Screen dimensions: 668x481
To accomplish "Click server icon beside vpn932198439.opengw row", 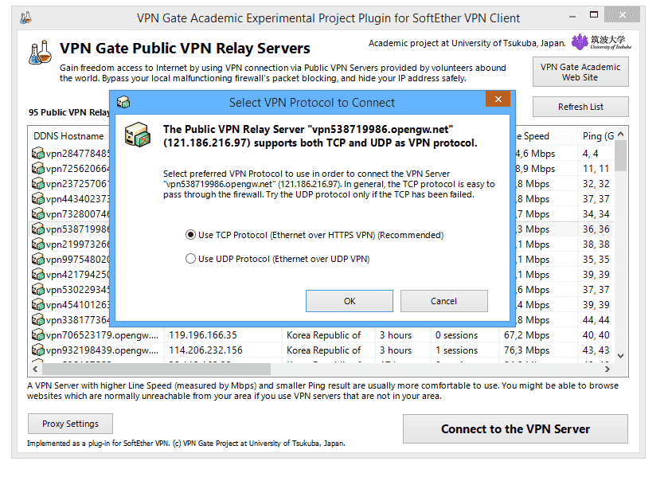I will click(38, 350).
